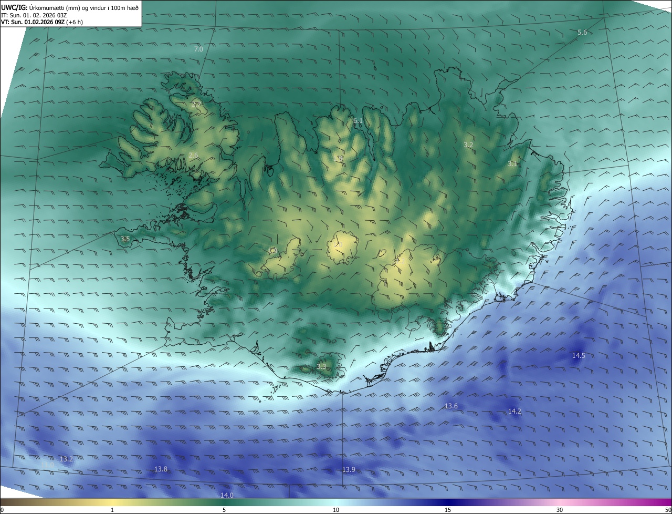The image size is (672, 514).
Task: Click the 14.5 value label over the sea
Action: pyautogui.click(x=579, y=356)
